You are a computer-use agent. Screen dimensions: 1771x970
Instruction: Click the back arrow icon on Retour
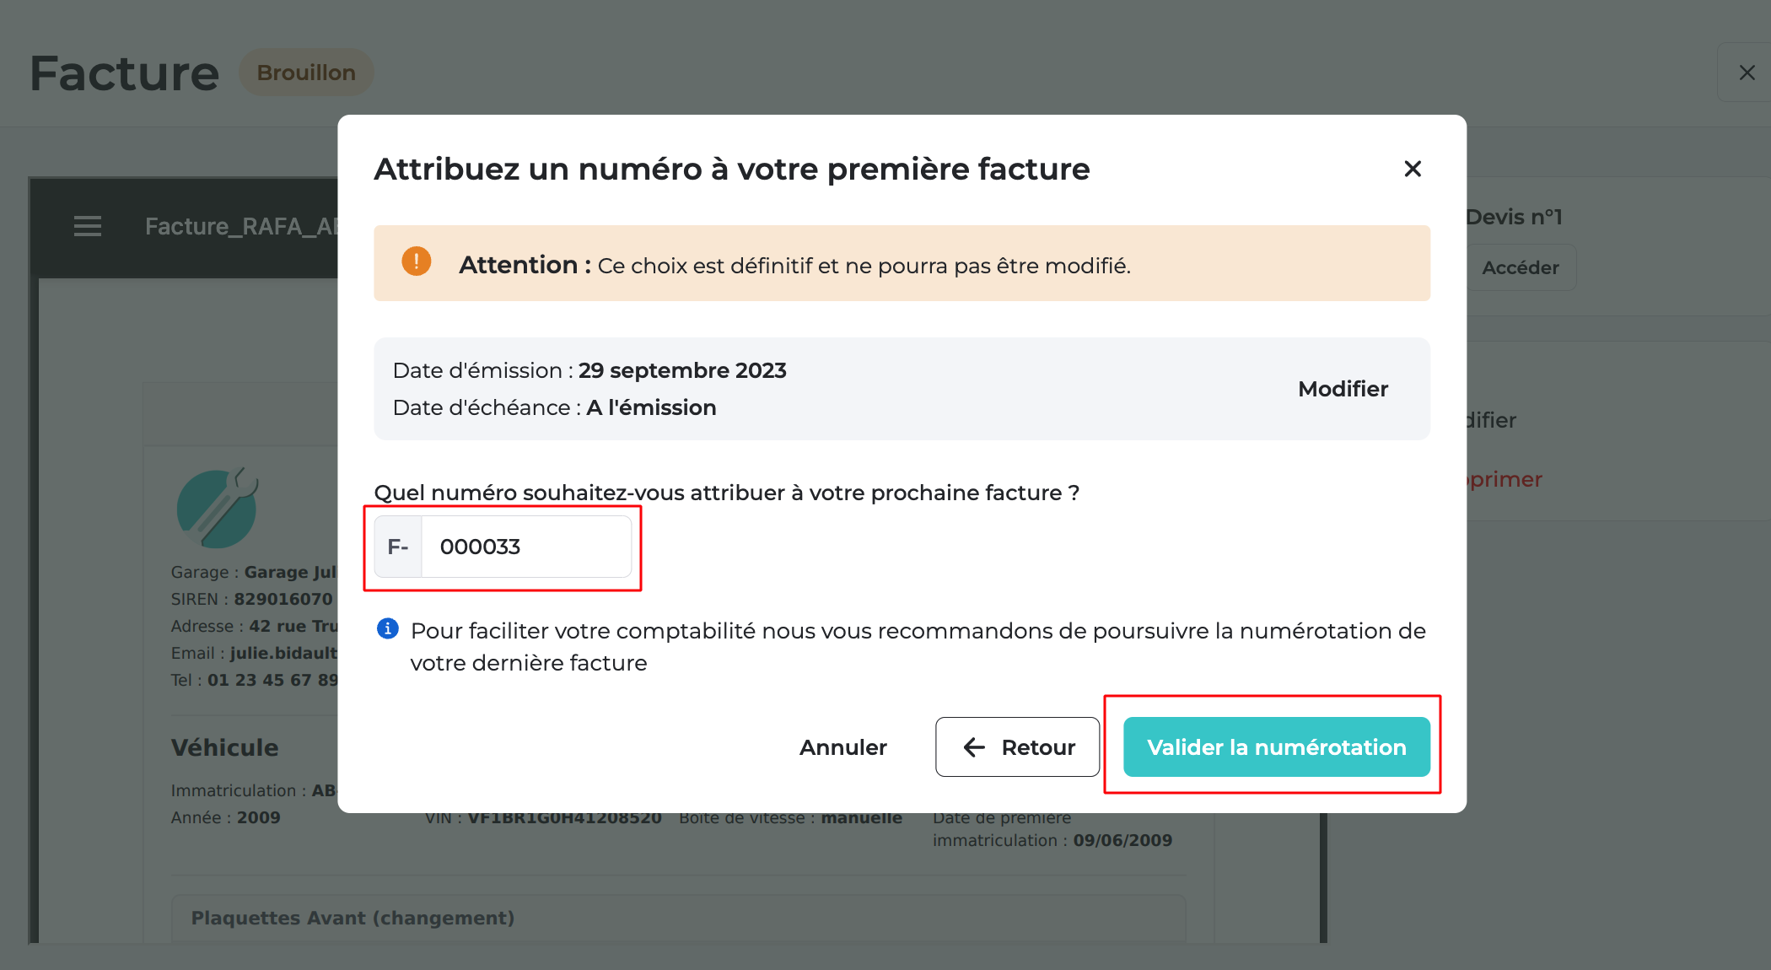974,747
